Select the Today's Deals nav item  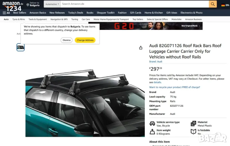[76, 13]
